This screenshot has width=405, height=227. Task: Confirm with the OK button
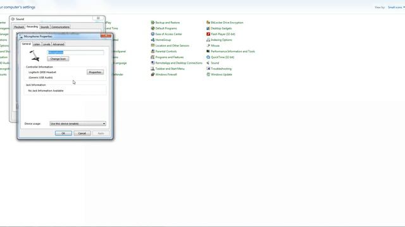63,133
